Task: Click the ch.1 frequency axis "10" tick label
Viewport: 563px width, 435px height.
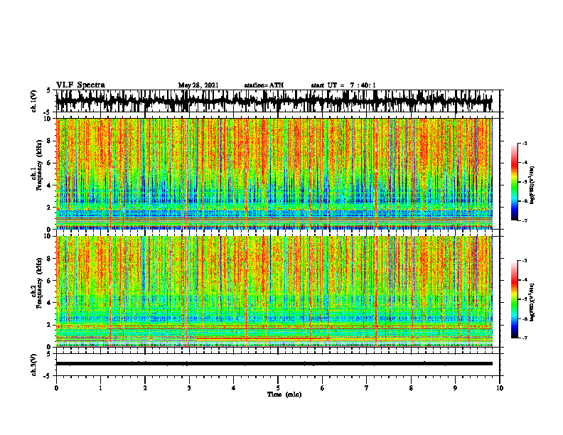Action: click(x=48, y=119)
